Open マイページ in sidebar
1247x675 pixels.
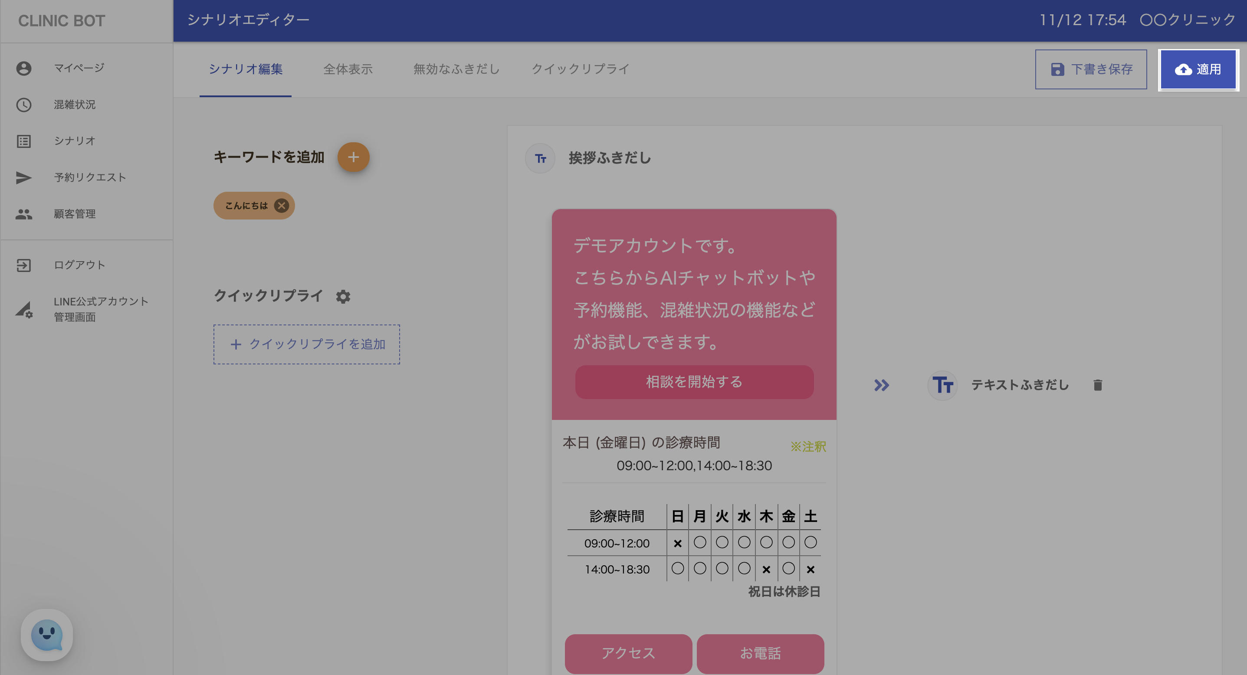(79, 68)
